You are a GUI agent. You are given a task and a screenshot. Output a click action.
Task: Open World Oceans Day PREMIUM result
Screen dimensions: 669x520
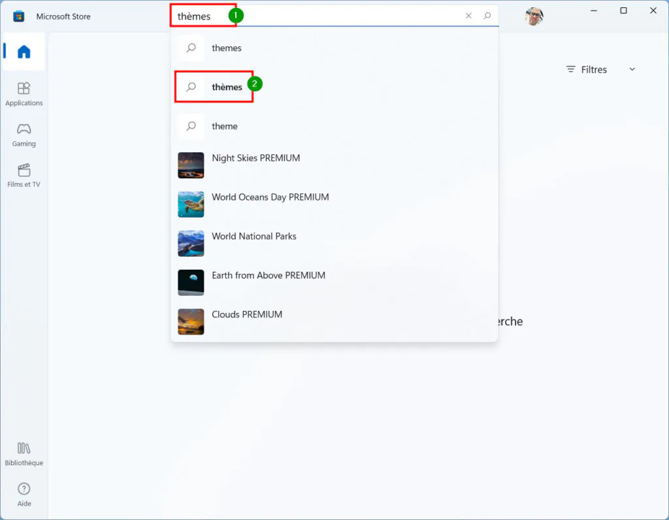[x=334, y=204]
